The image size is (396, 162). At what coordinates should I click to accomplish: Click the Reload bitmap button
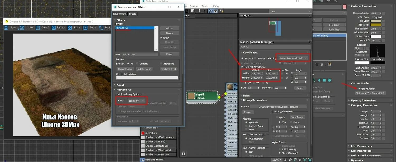pos(247,112)
